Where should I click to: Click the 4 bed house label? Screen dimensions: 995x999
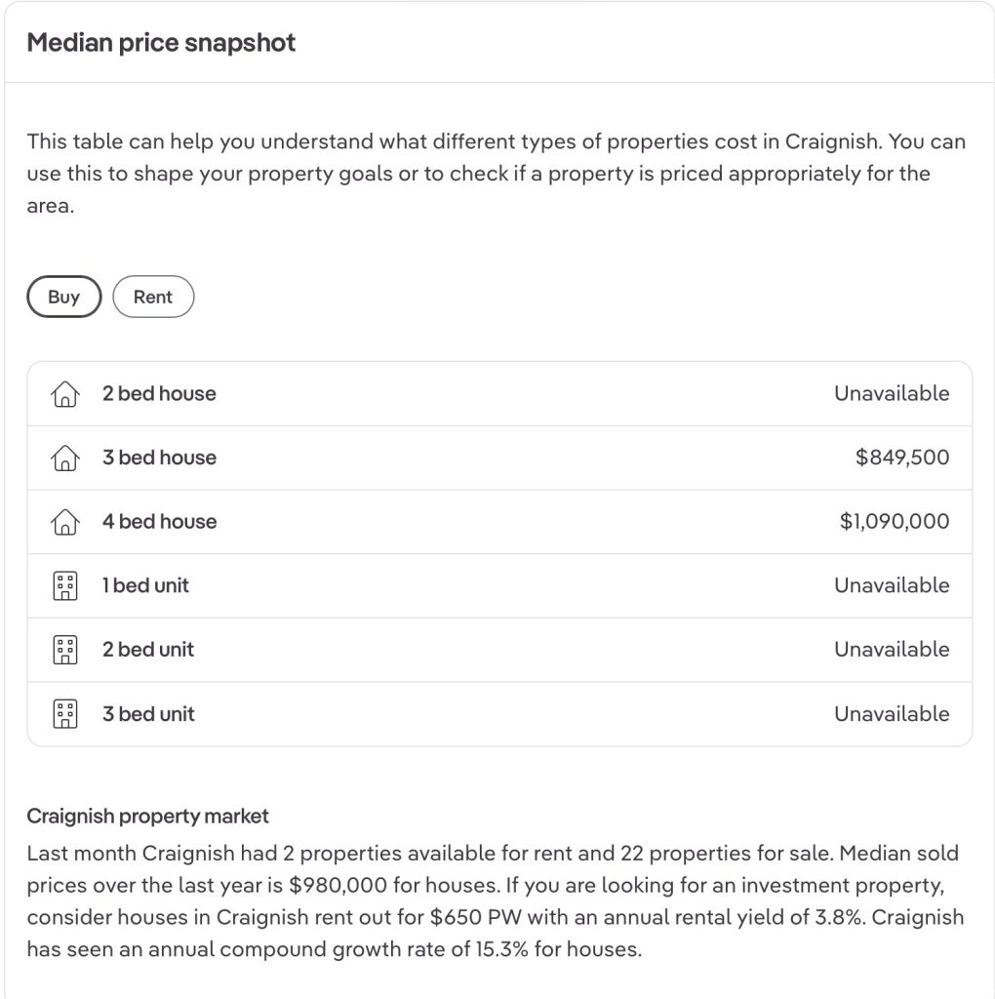click(159, 522)
